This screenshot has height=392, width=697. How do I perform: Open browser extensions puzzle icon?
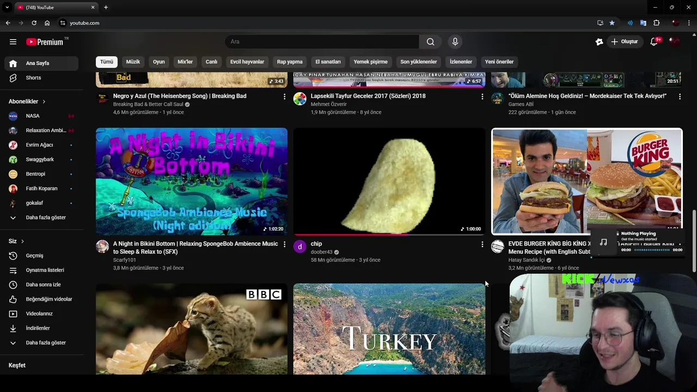point(657,23)
